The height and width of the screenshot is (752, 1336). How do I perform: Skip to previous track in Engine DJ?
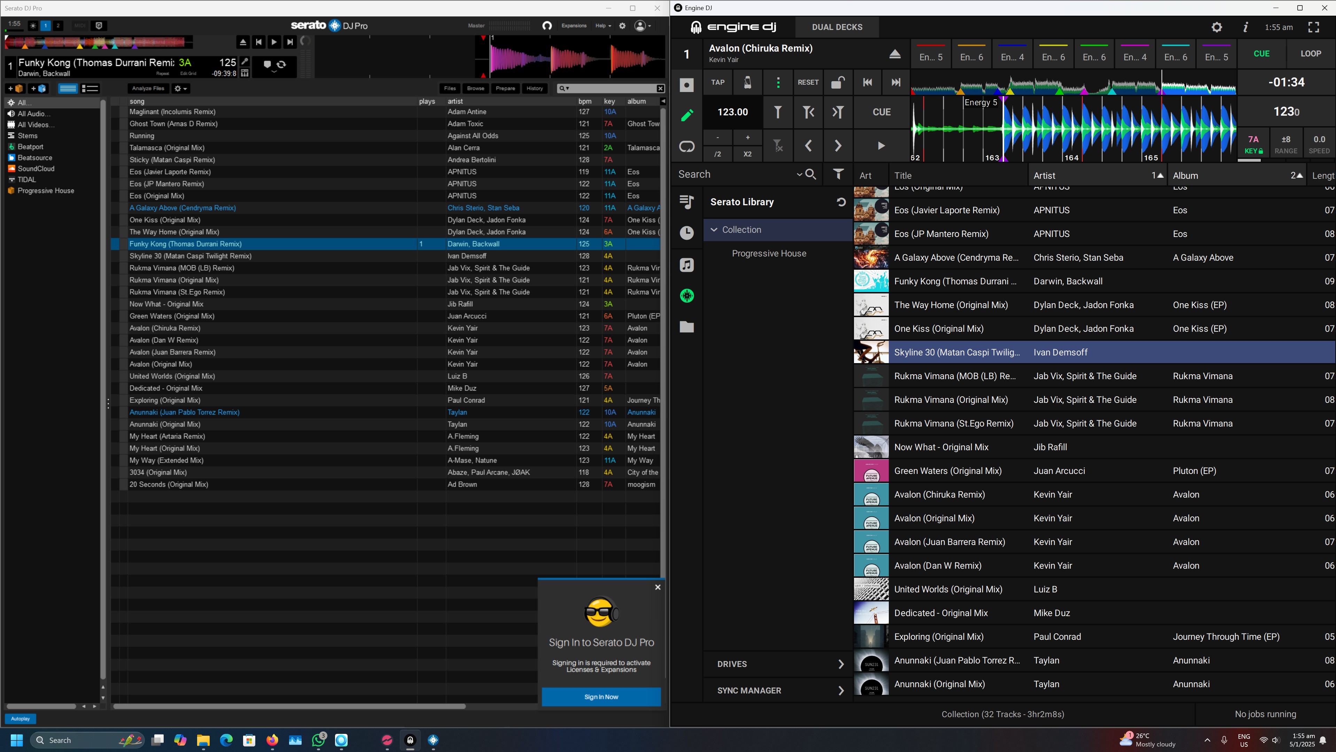(867, 83)
